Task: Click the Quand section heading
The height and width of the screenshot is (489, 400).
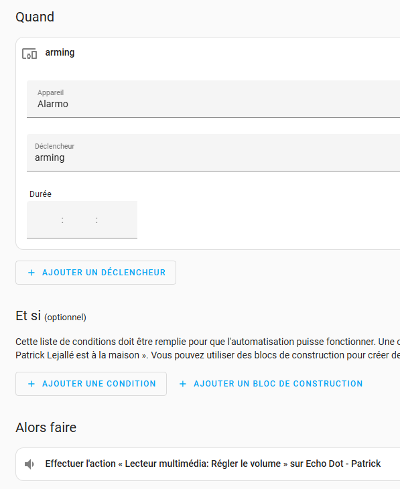Action: [x=35, y=17]
